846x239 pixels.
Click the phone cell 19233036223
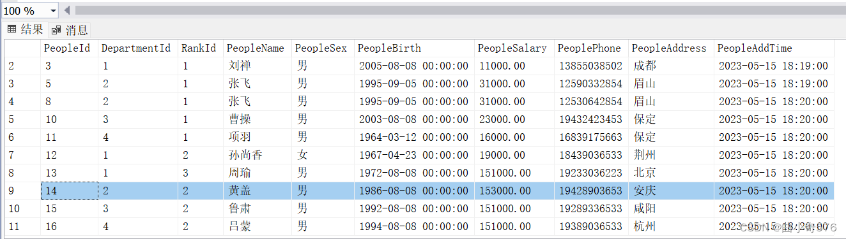pyautogui.click(x=592, y=173)
